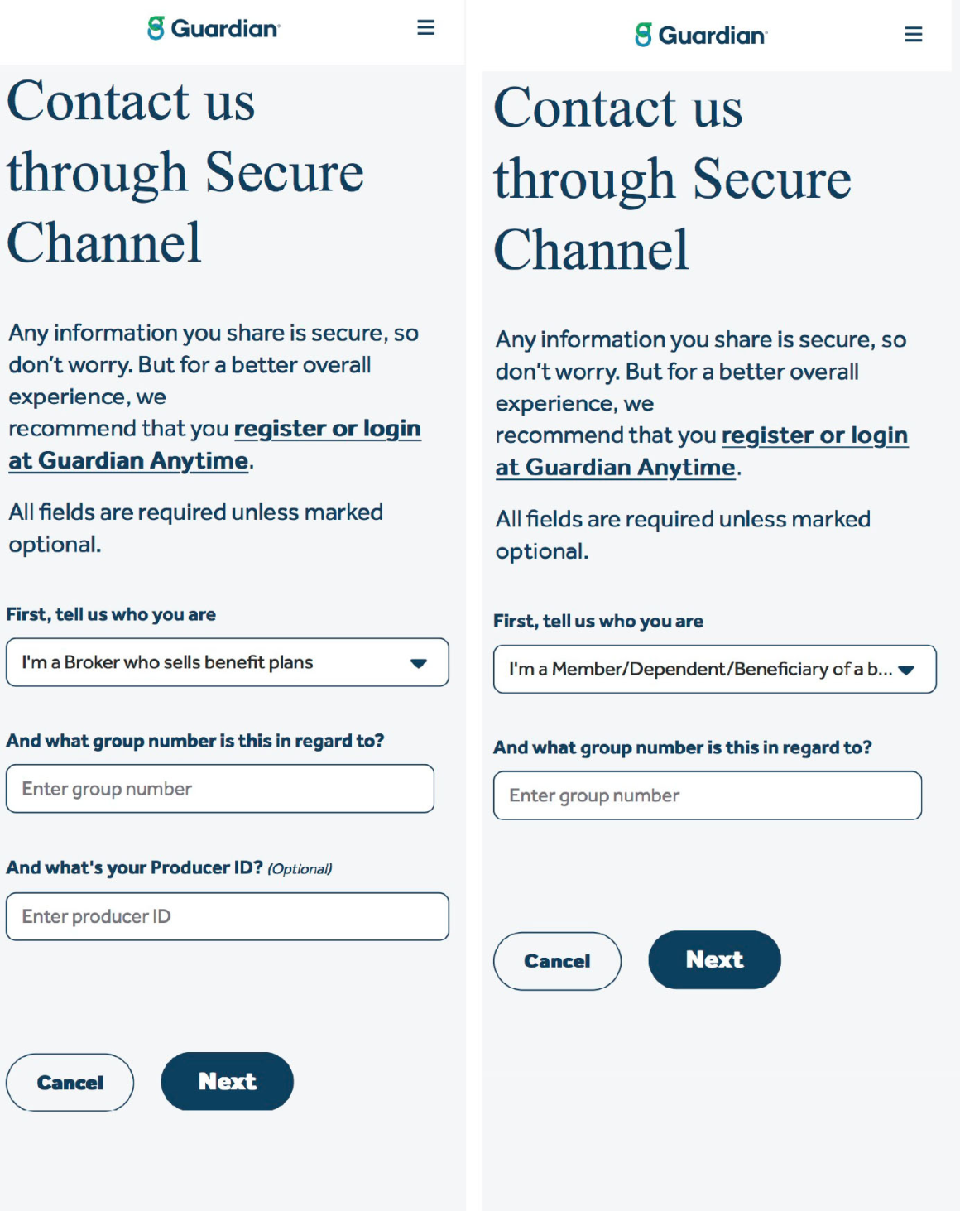Click the arrow icon on the Broker dropdown
960x1211 pixels.
[x=419, y=663]
